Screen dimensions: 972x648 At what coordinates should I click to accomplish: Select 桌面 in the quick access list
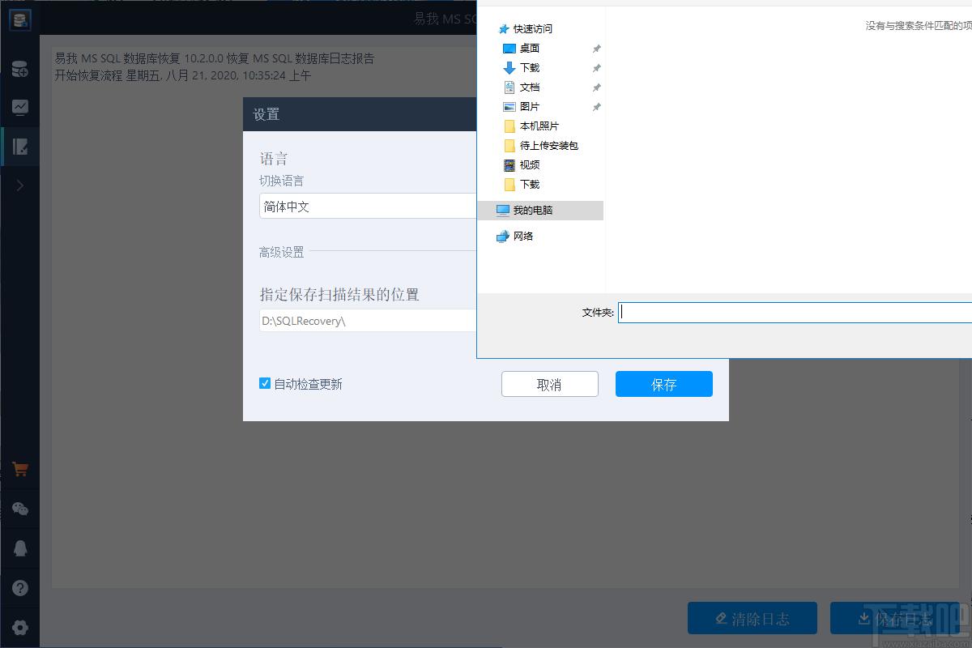(530, 48)
